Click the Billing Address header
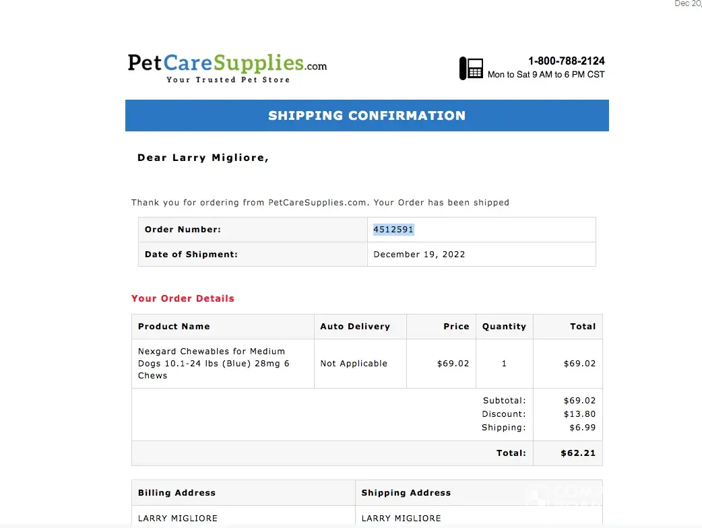Viewport: 702px width, 528px height. tap(177, 493)
